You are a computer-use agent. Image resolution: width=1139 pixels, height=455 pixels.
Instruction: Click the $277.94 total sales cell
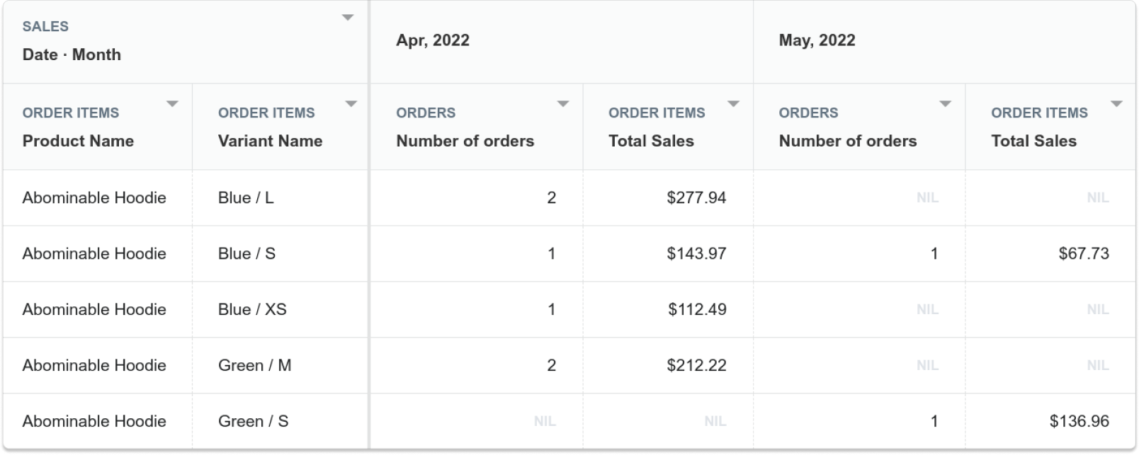[696, 197]
